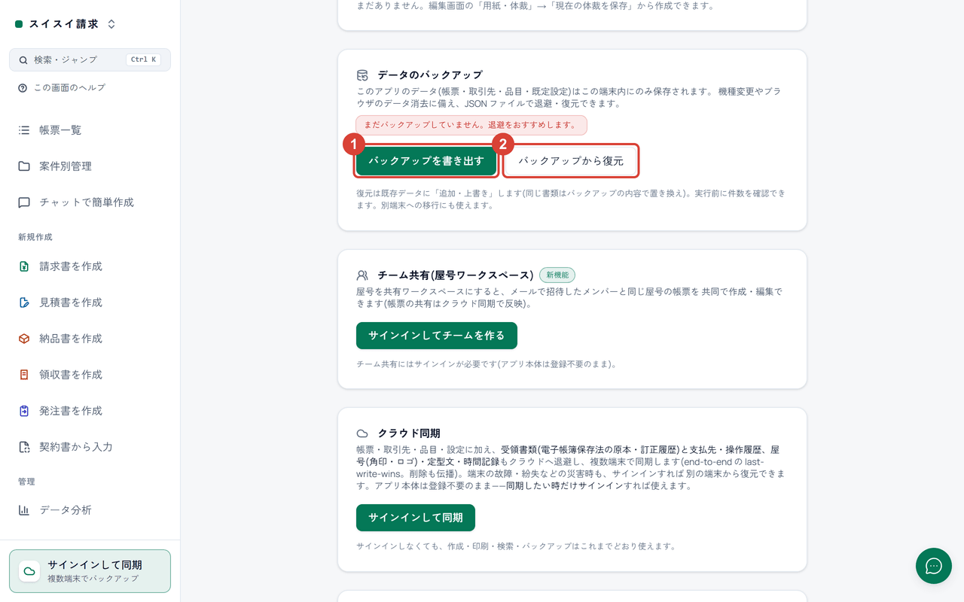Open 帳票一覧 in the sidebar
Screen dimensions: 964x602
(x=90, y=130)
